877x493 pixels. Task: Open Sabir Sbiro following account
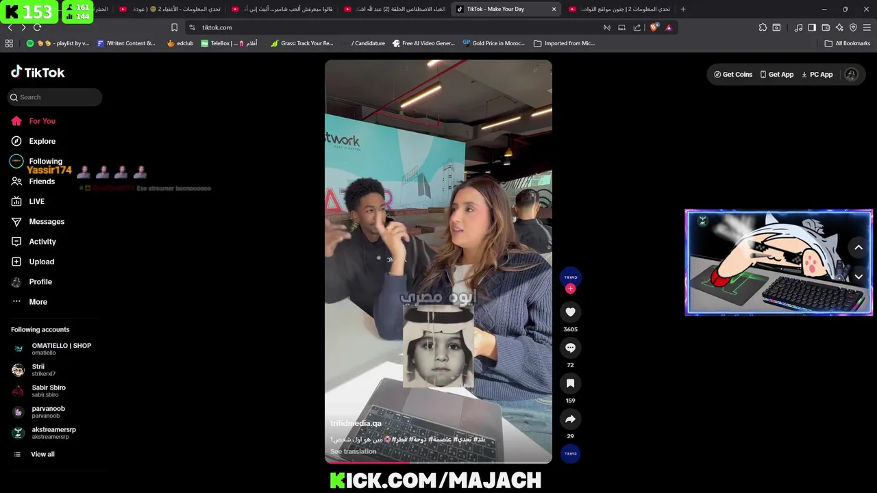click(39, 391)
